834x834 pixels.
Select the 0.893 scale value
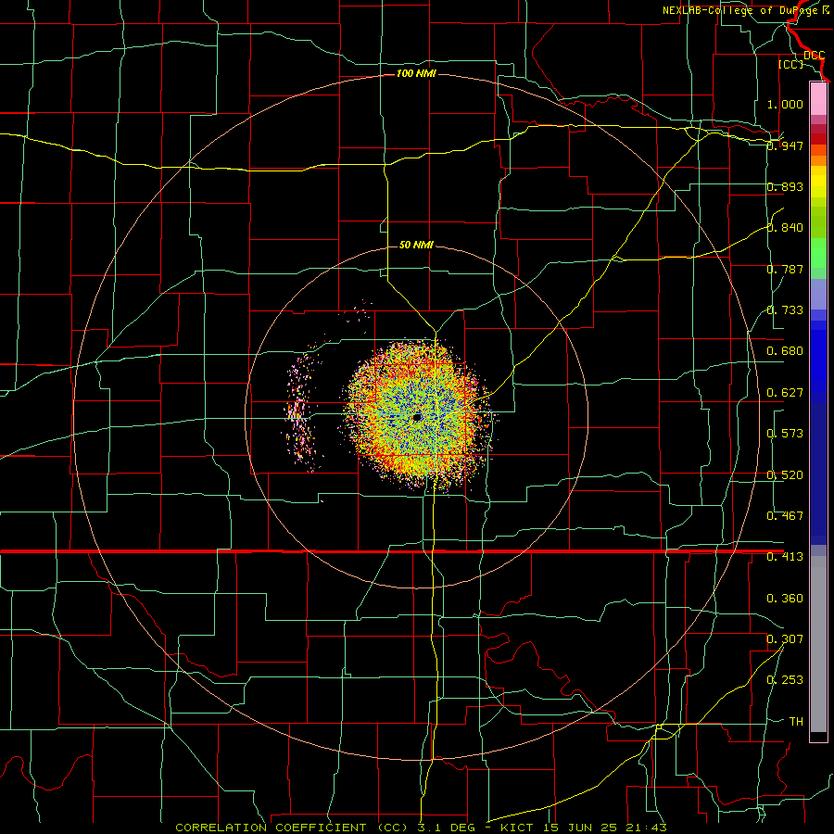[785, 186]
